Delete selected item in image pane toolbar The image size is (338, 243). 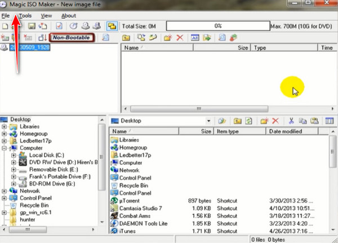coord(180,38)
